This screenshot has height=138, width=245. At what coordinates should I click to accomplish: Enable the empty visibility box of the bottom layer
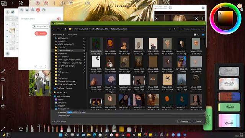[7, 49]
